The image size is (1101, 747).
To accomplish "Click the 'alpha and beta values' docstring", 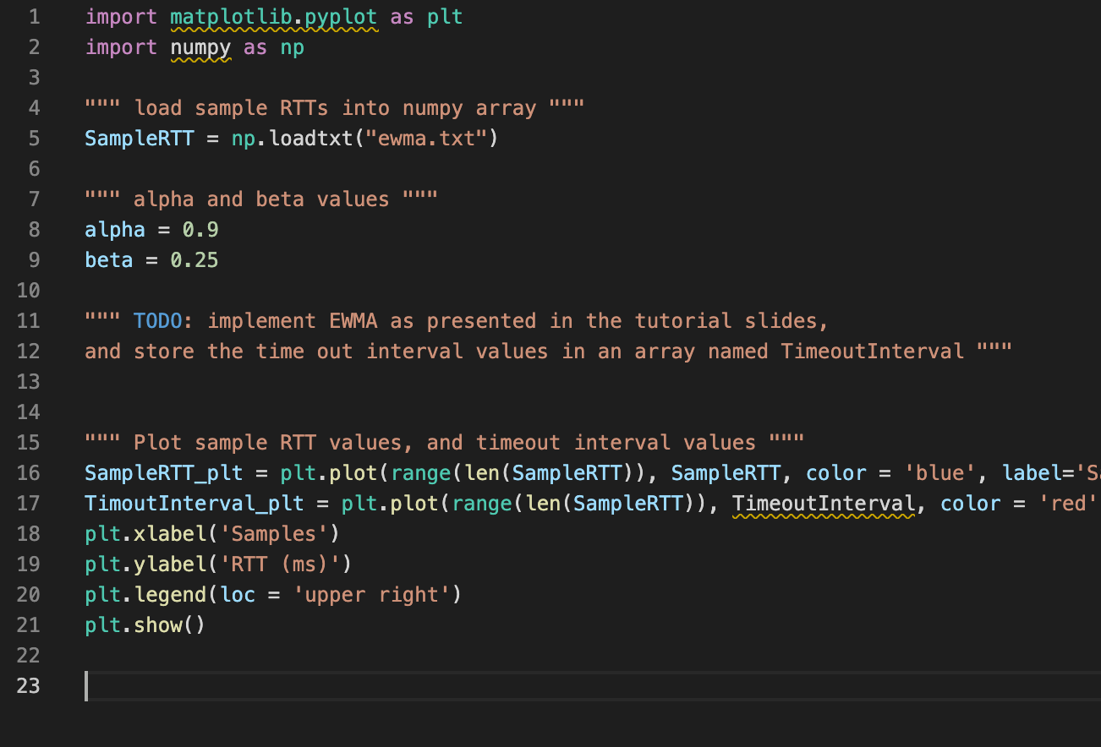I will tap(261, 199).
